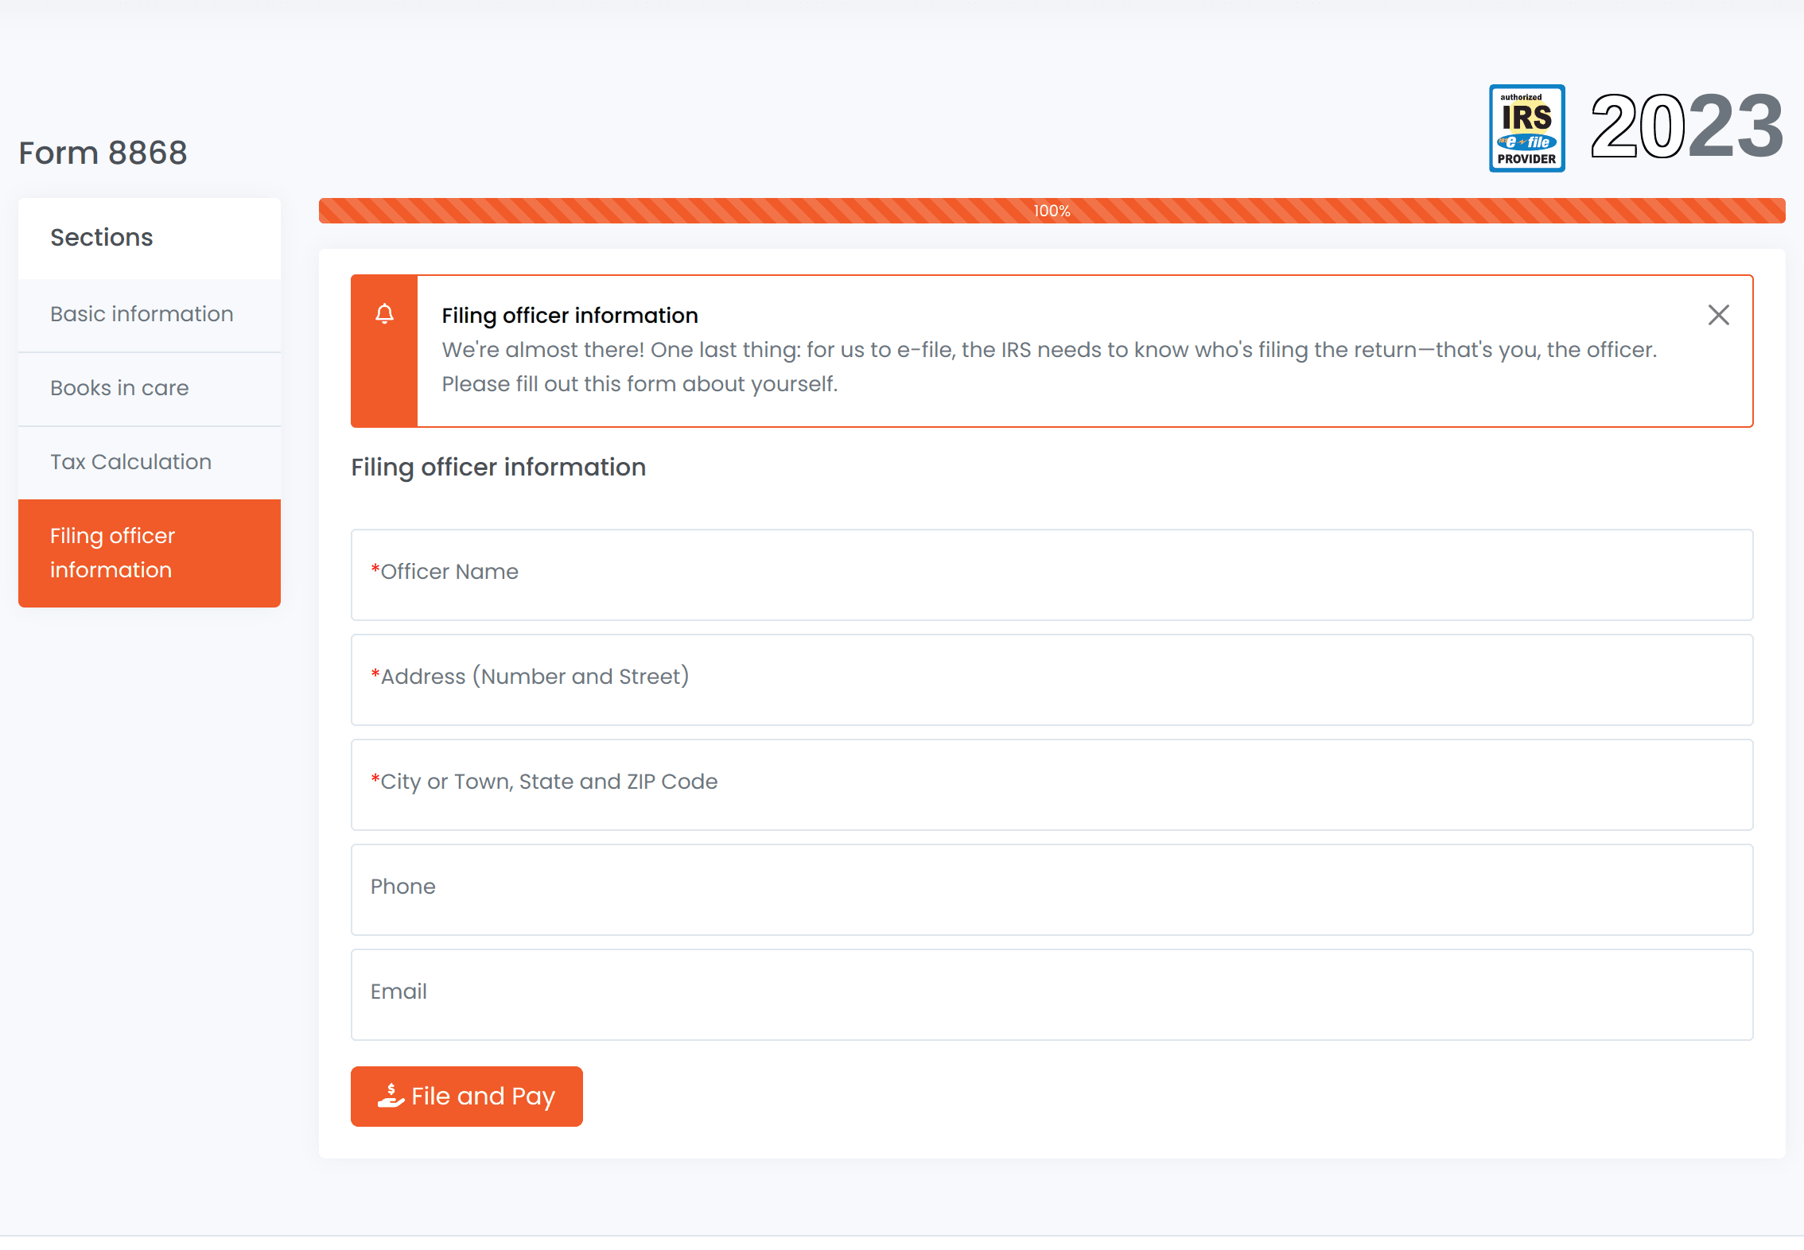1804x1250 pixels.
Task: Click the alert text "We're almost there!"
Action: click(x=543, y=350)
